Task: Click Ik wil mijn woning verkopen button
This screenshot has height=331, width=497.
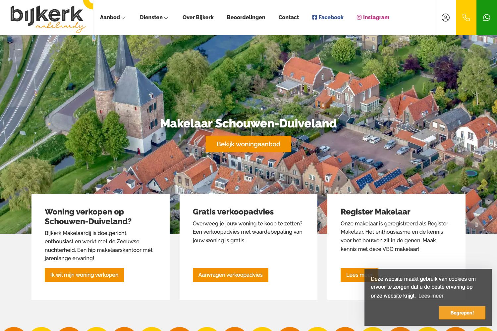Action: tap(84, 275)
